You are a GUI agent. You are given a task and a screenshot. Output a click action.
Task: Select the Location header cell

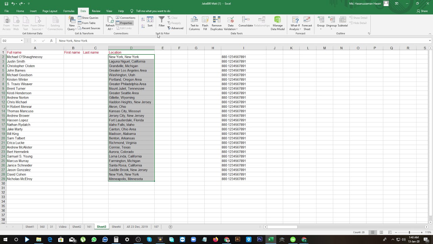131,53
